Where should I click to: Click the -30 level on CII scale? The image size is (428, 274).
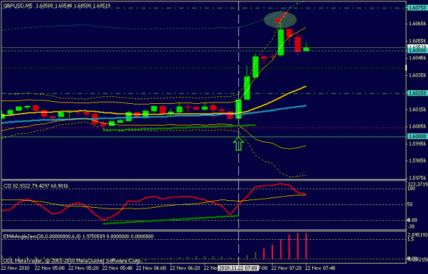pyautogui.click(x=411, y=226)
